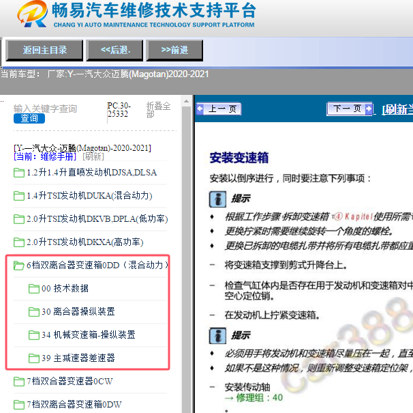This screenshot has height=413, width=413.
Task: Click folder icon of 7档双合器变速器0CW
Action: (x=19, y=382)
